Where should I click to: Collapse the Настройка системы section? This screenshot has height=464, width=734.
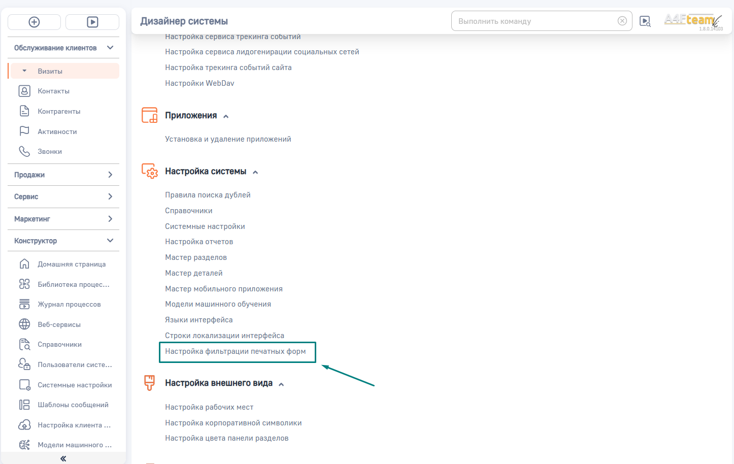pos(255,172)
